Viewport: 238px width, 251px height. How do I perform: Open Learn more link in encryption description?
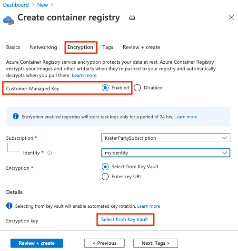coord(84,76)
